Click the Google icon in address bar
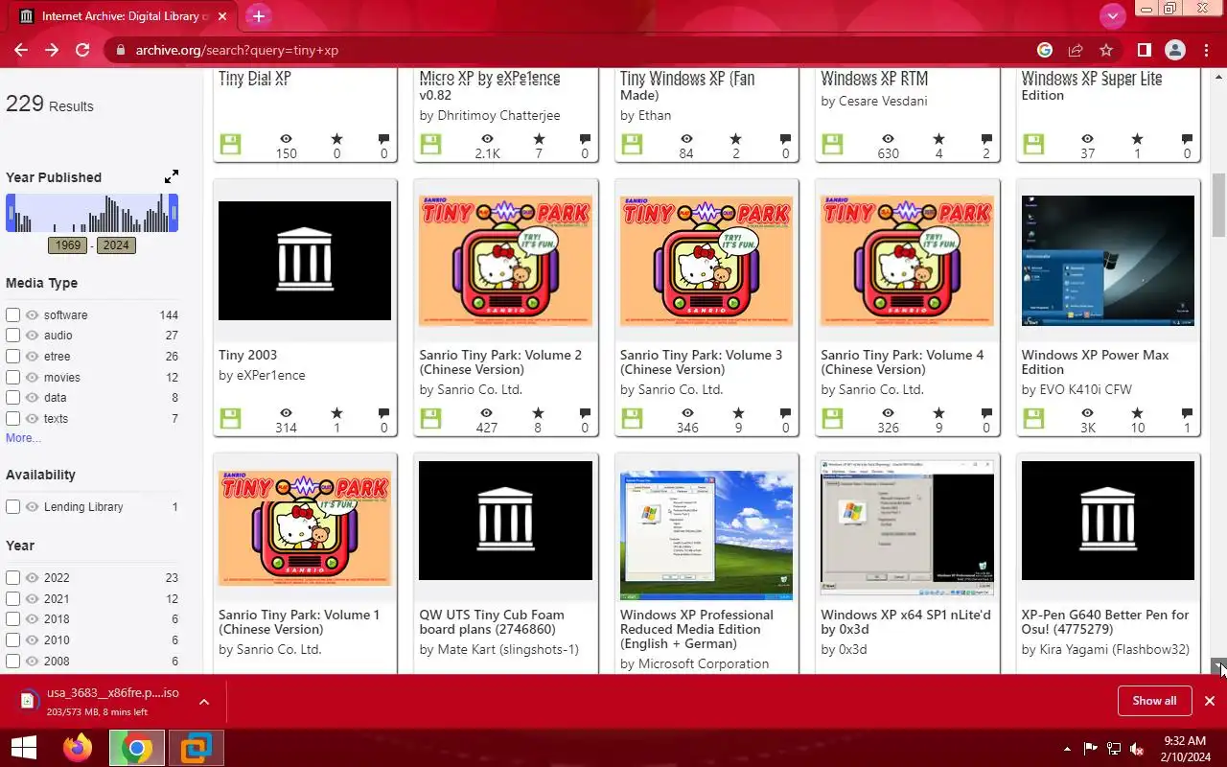Image resolution: width=1227 pixels, height=767 pixels. click(x=1045, y=50)
